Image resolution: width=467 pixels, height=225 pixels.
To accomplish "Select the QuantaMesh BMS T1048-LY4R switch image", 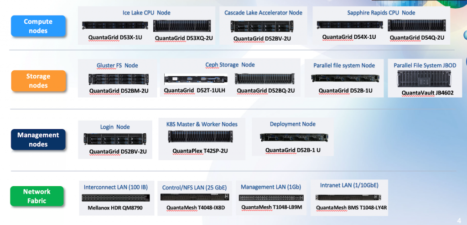I will click(348, 197).
